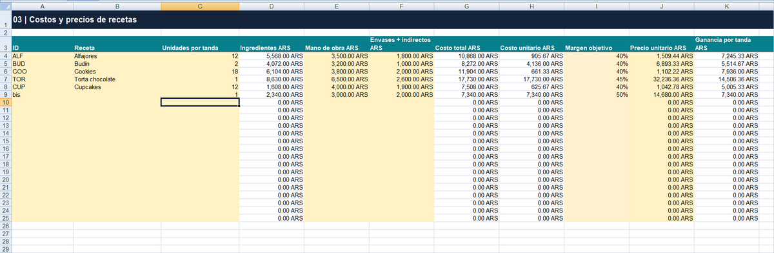Select column A header
This screenshot has width=774, height=253.
click(x=43, y=6)
